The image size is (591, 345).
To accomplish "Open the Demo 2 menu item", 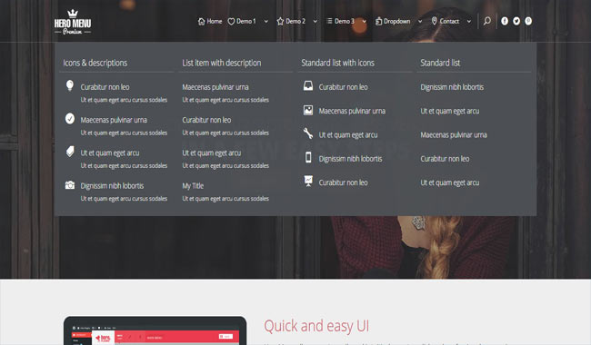I will [x=295, y=22].
